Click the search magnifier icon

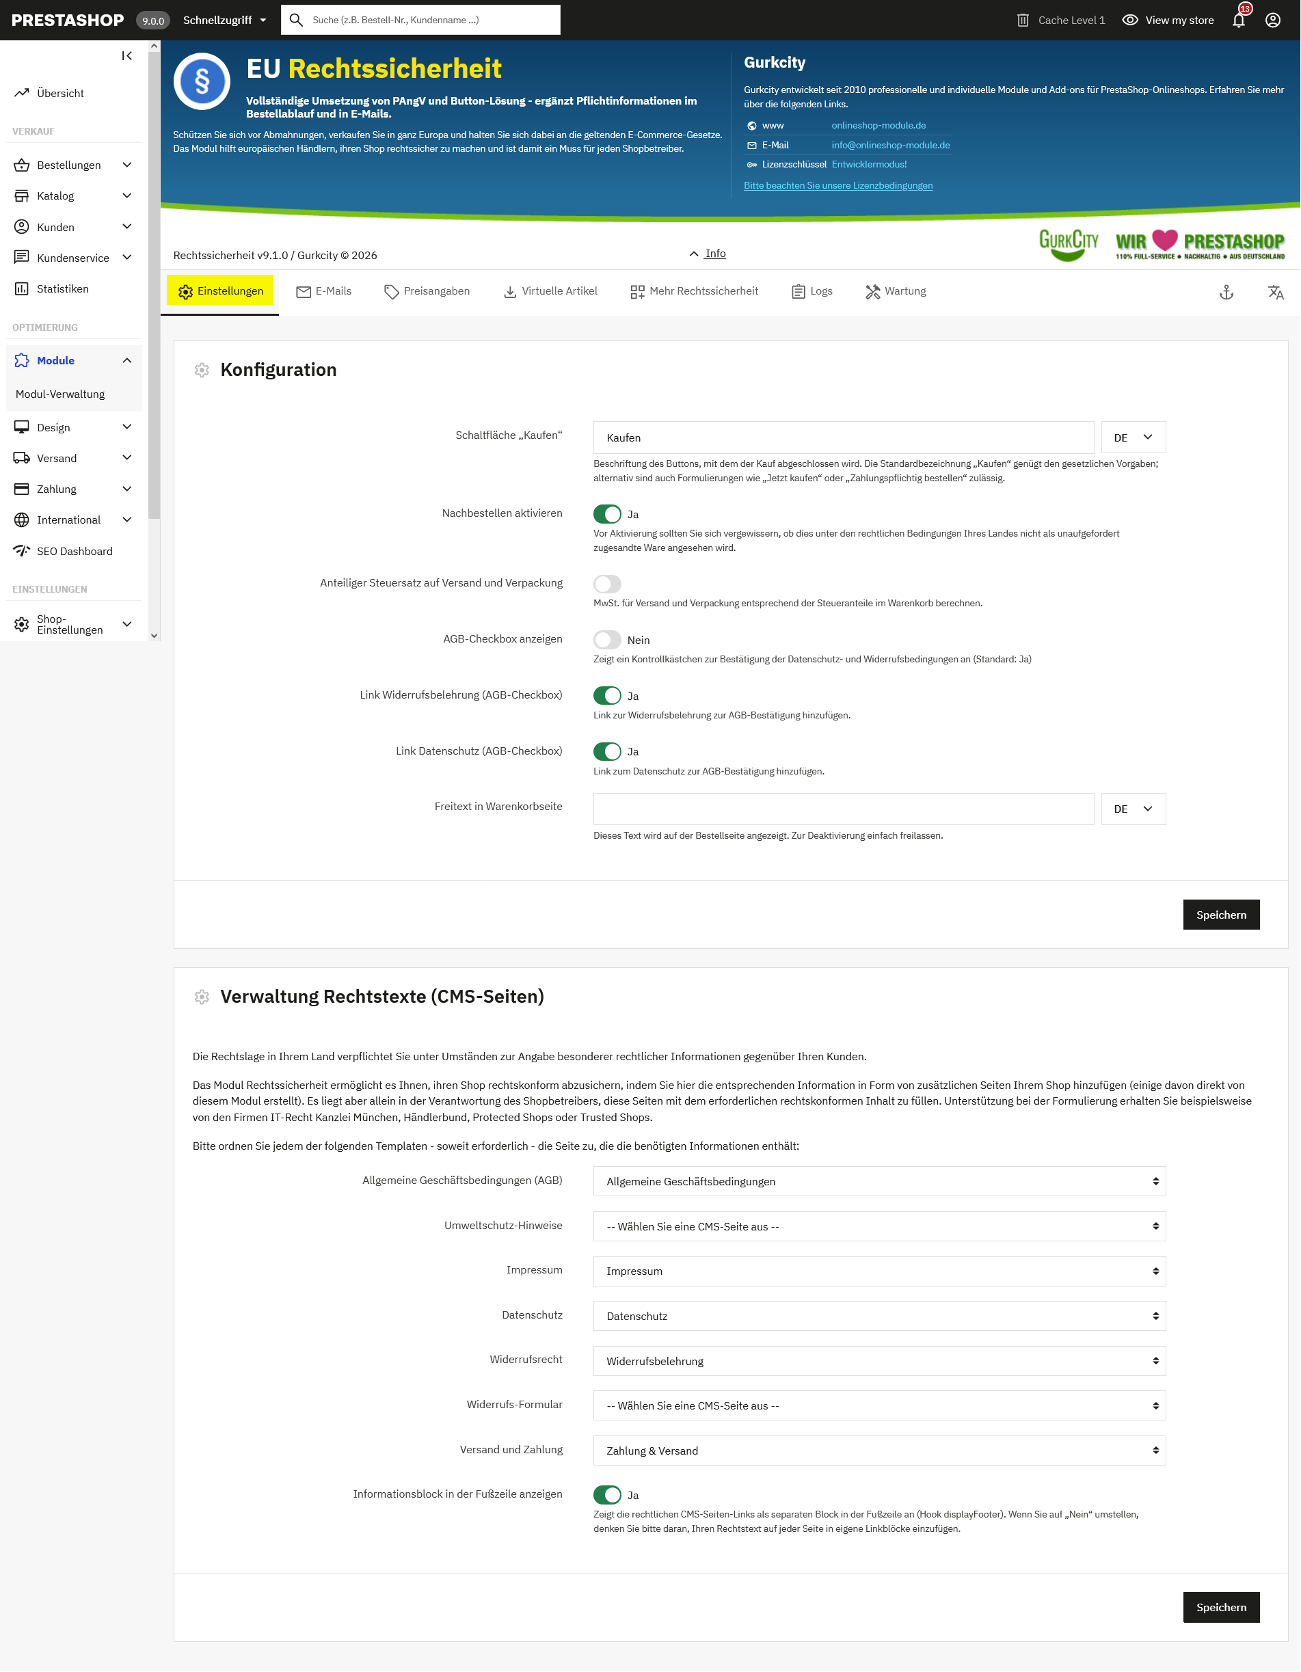[296, 20]
